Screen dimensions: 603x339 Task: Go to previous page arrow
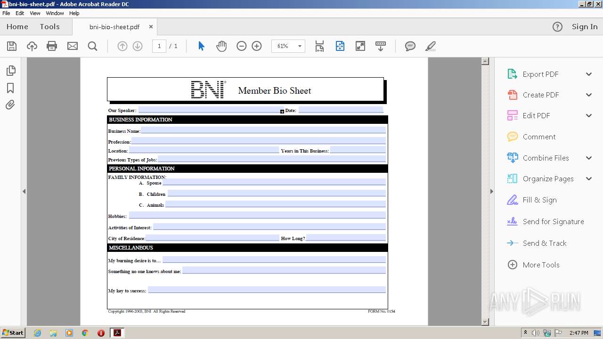pos(122,46)
